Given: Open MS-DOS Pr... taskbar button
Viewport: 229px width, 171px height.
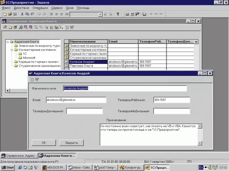Looking at the screenshot, I should (54, 168).
